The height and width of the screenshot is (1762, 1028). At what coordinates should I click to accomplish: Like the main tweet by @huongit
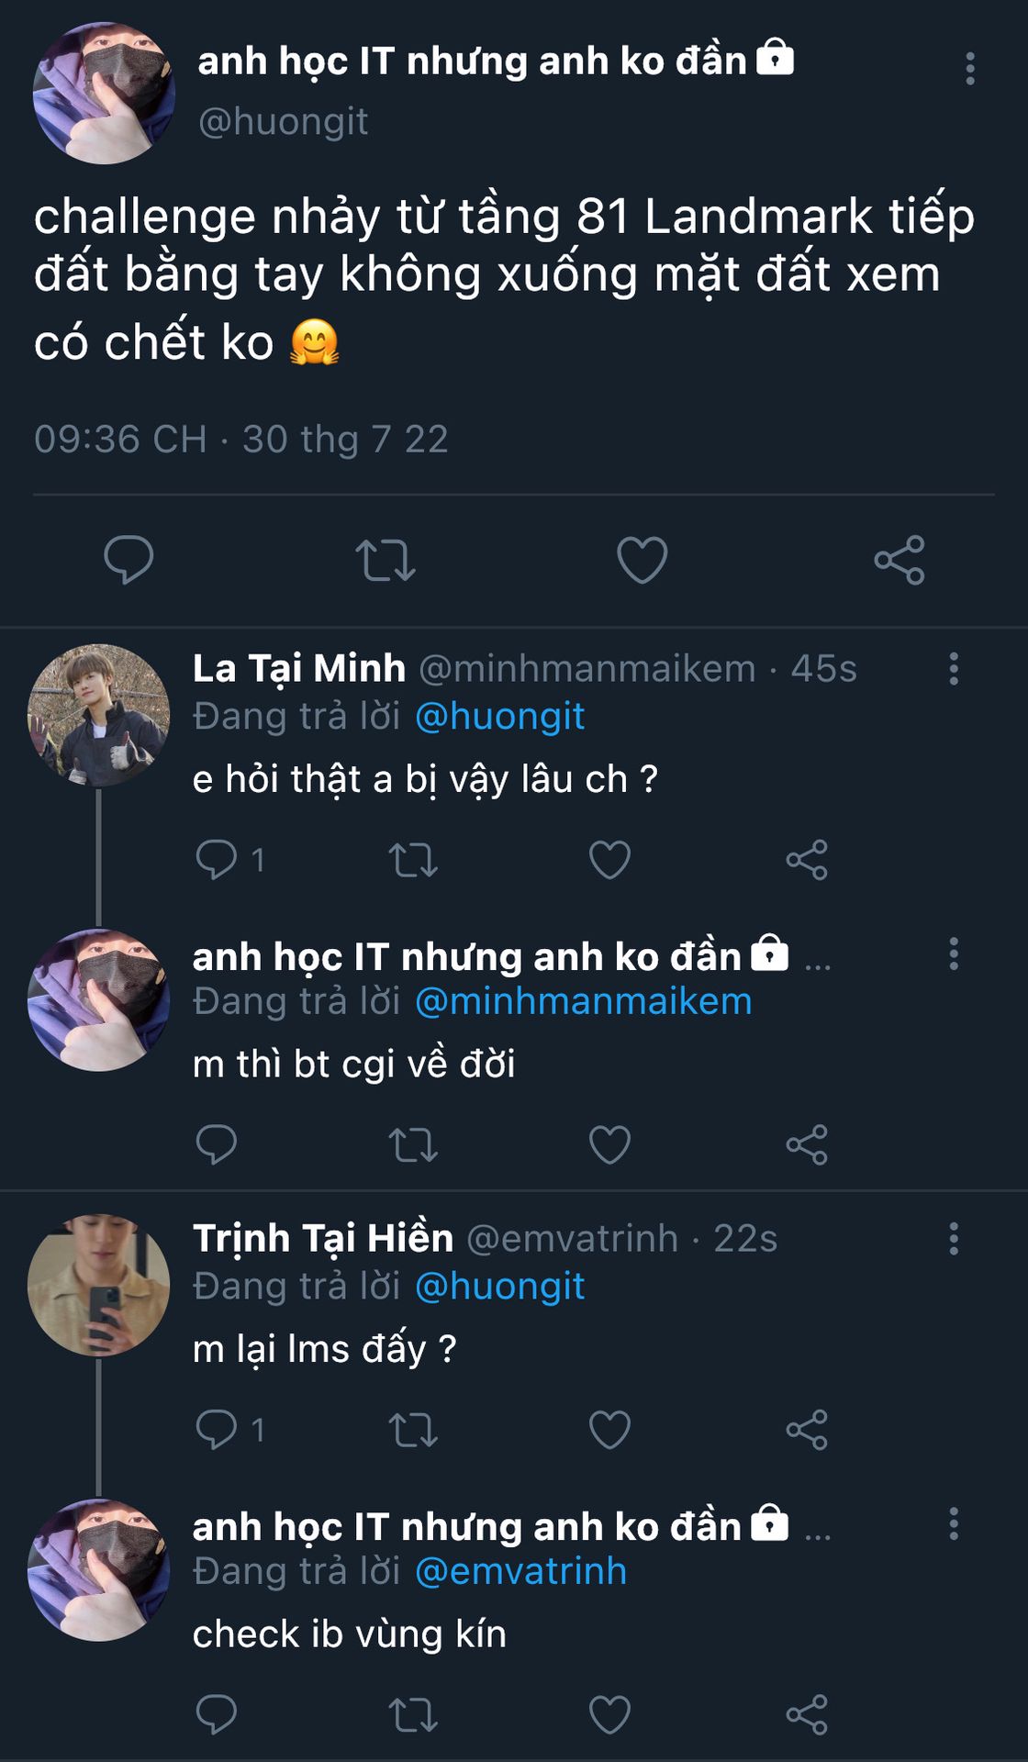pos(642,560)
